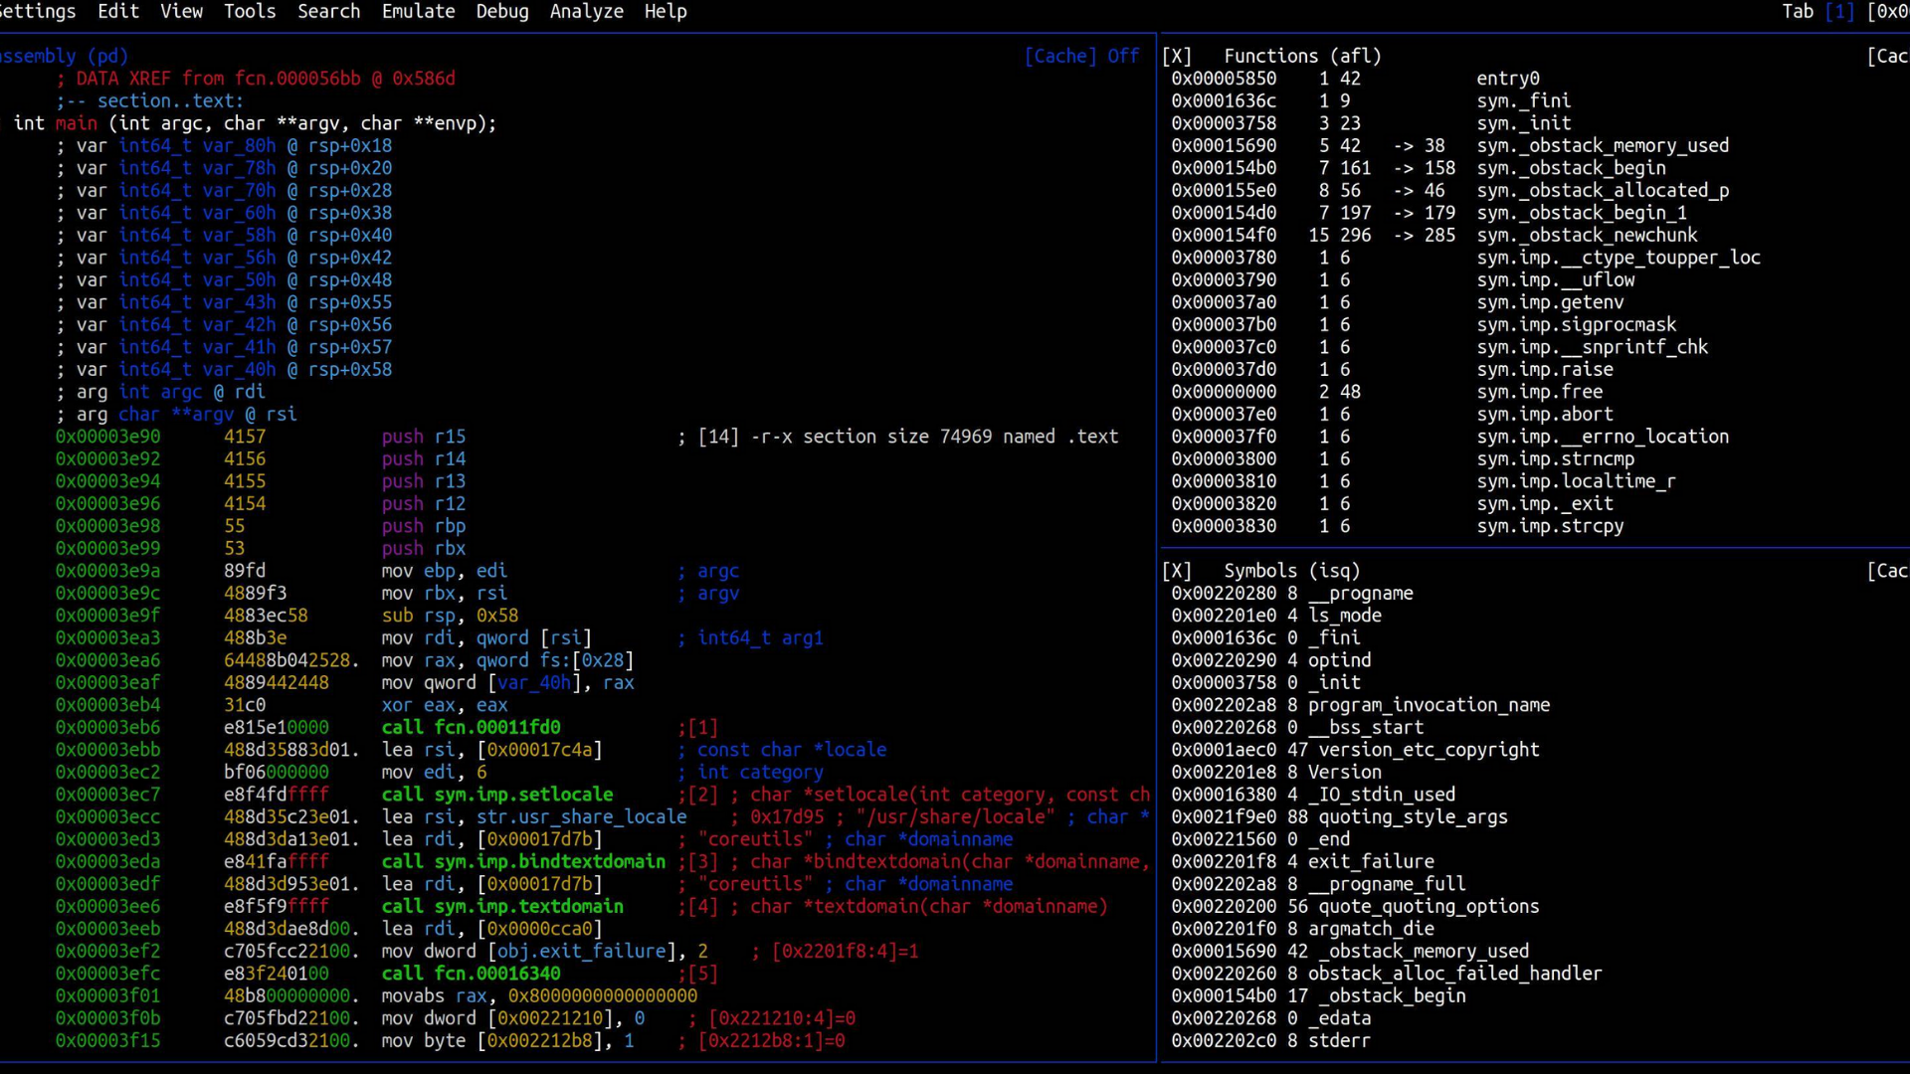
Task: Open the Search menu
Action: [x=328, y=11]
